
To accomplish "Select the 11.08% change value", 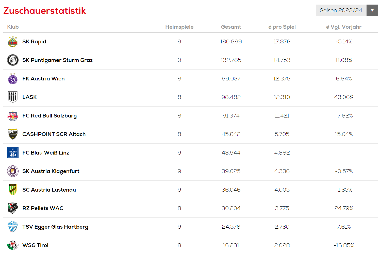I will click(x=344, y=60).
